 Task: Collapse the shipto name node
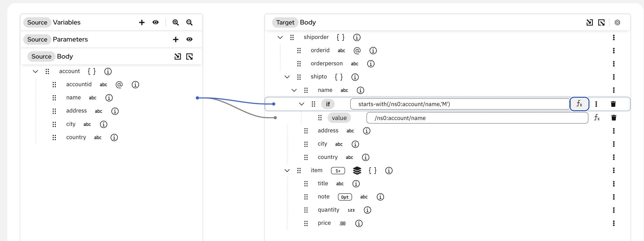294,90
